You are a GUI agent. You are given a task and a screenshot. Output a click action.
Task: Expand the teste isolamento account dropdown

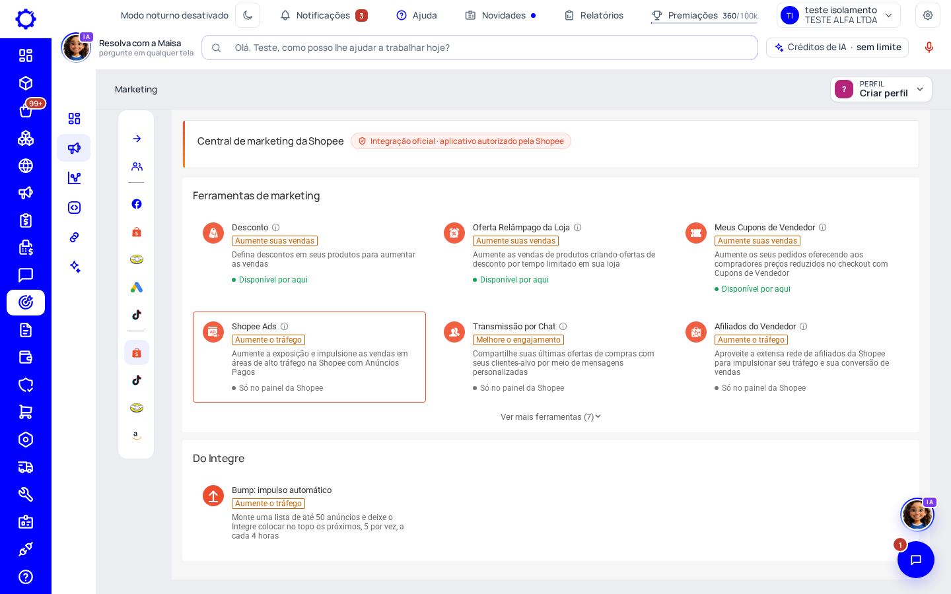tap(839, 15)
